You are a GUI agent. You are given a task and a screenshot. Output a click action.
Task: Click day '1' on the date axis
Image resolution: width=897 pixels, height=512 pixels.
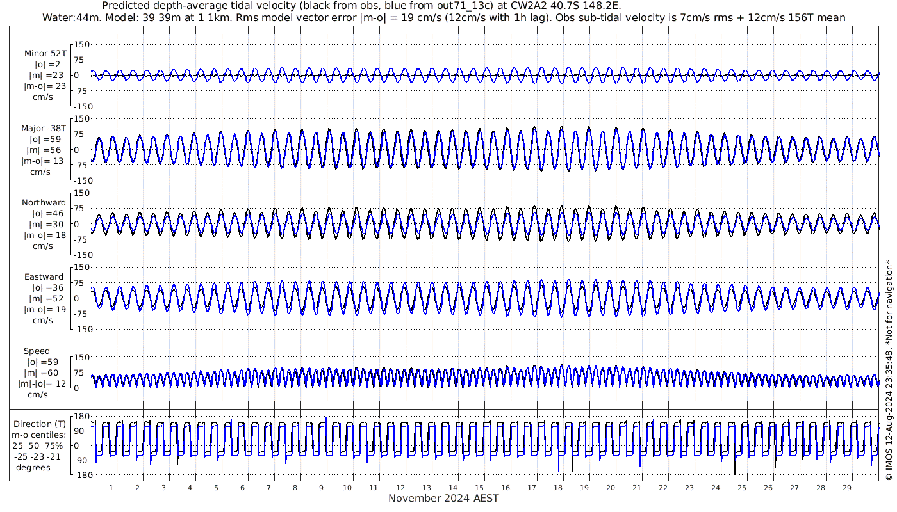(111, 488)
